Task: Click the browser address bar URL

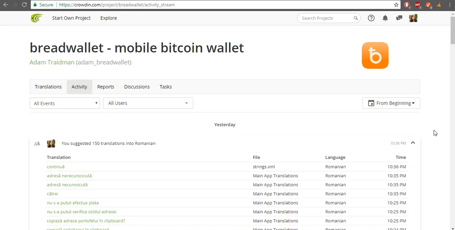Action: 117,5
